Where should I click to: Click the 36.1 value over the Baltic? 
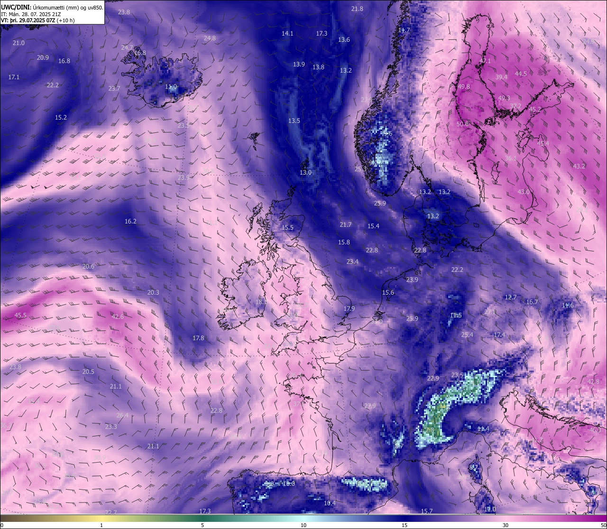(511, 158)
